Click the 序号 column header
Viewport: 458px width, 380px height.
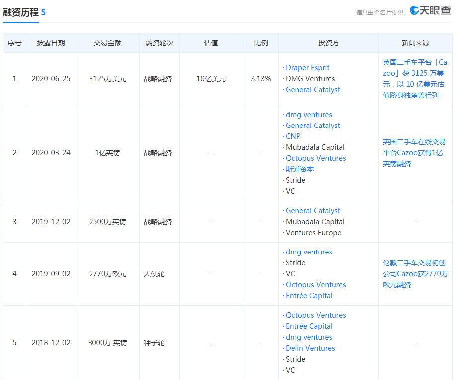(x=14, y=43)
